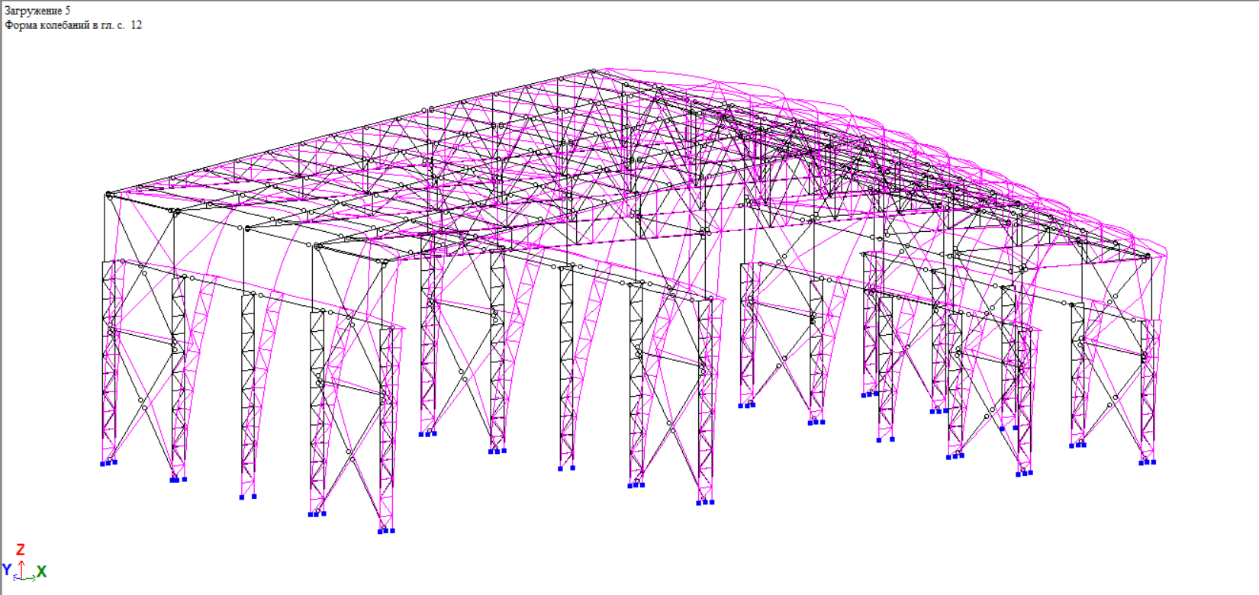Click the green X axis arrow line
1259x595 pixels.
pyautogui.click(x=31, y=577)
